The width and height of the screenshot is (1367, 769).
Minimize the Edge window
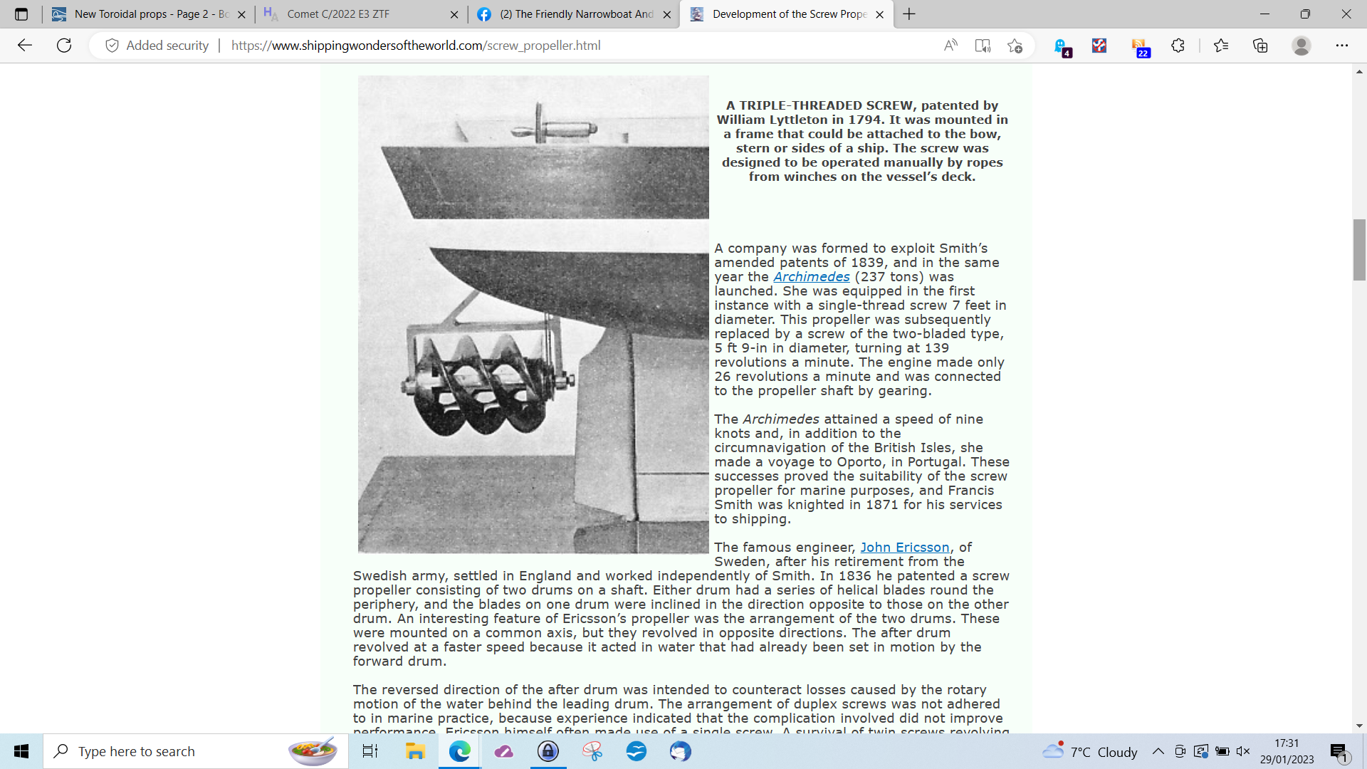click(1264, 14)
